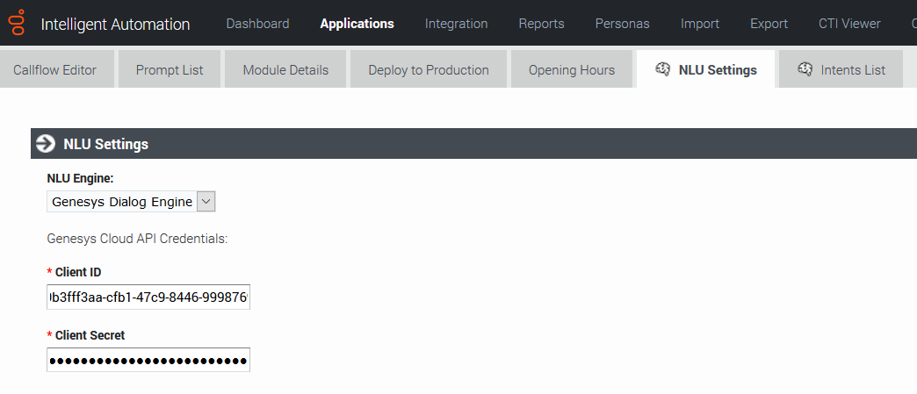This screenshot has height=394, width=917.
Task: Click into the Client Secret field
Action: (x=148, y=360)
